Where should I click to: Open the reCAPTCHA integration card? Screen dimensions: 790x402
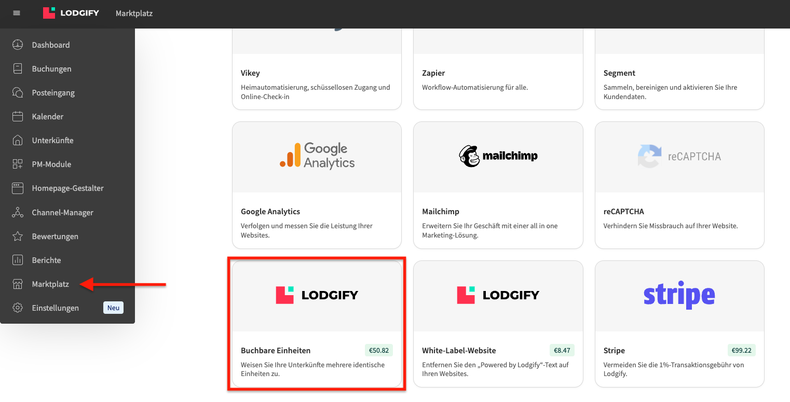[x=679, y=185]
